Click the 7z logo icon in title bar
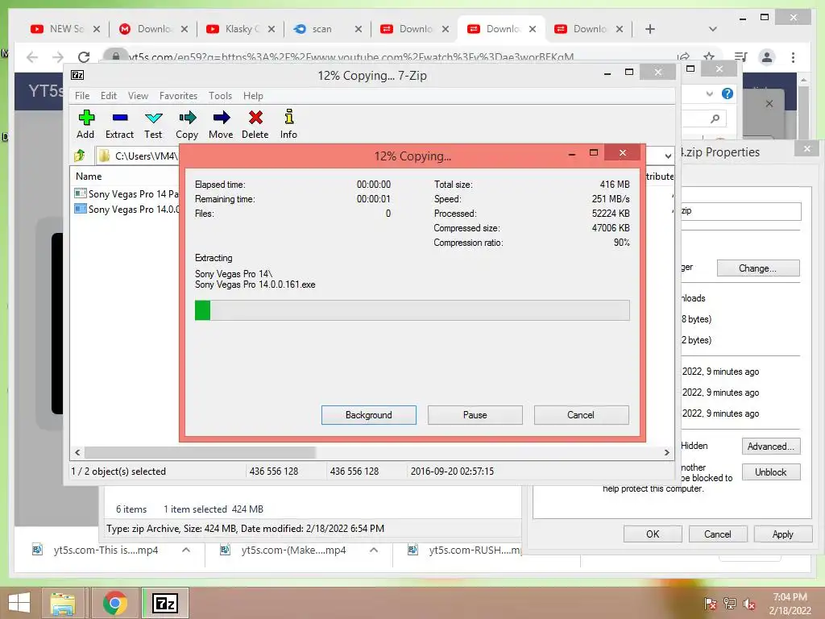Screen dimensions: 825x619 (x=77, y=75)
